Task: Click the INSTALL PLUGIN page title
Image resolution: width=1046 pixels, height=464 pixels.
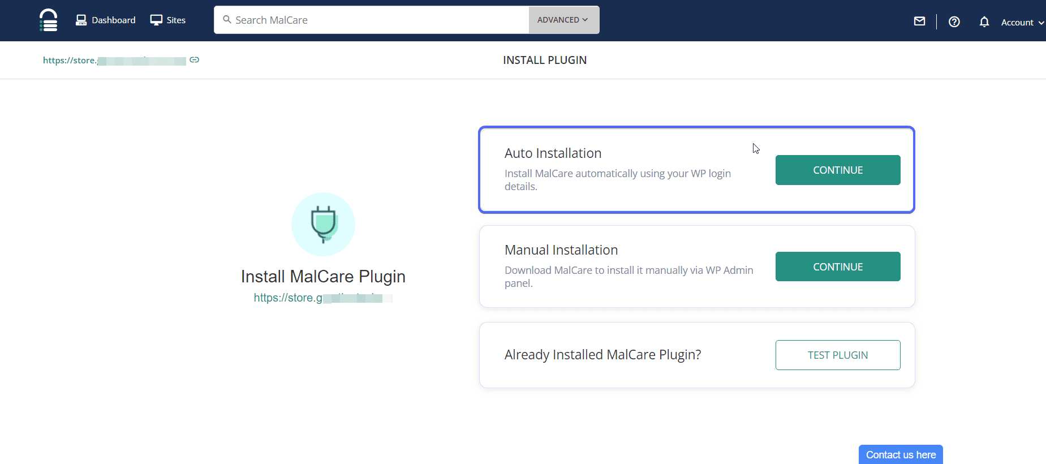Action: point(545,60)
